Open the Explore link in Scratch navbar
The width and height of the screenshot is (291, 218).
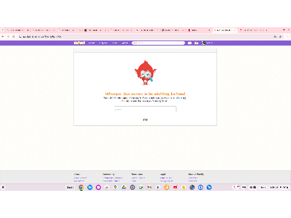click(103, 43)
